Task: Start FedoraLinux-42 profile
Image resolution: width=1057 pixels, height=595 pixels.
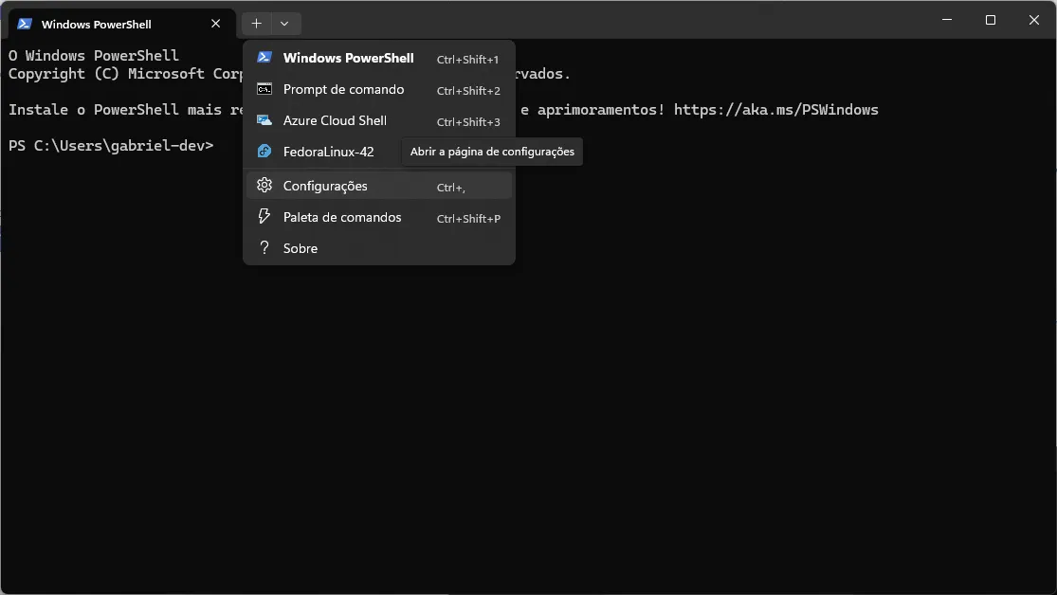Action: coord(323,152)
